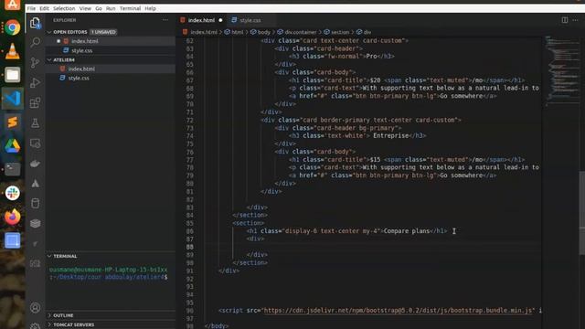Open the Go menu
Image resolution: width=585 pixels, height=329 pixels.
tap(99, 8)
